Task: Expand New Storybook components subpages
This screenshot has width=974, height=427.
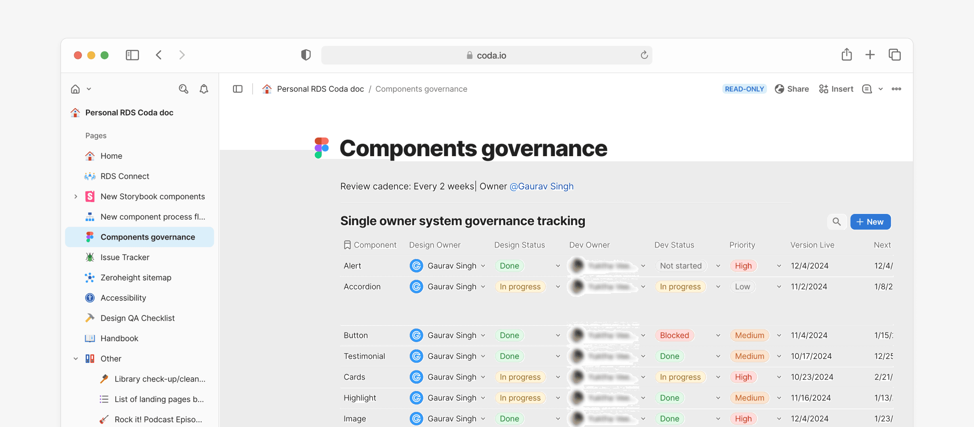Action: pos(76,196)
